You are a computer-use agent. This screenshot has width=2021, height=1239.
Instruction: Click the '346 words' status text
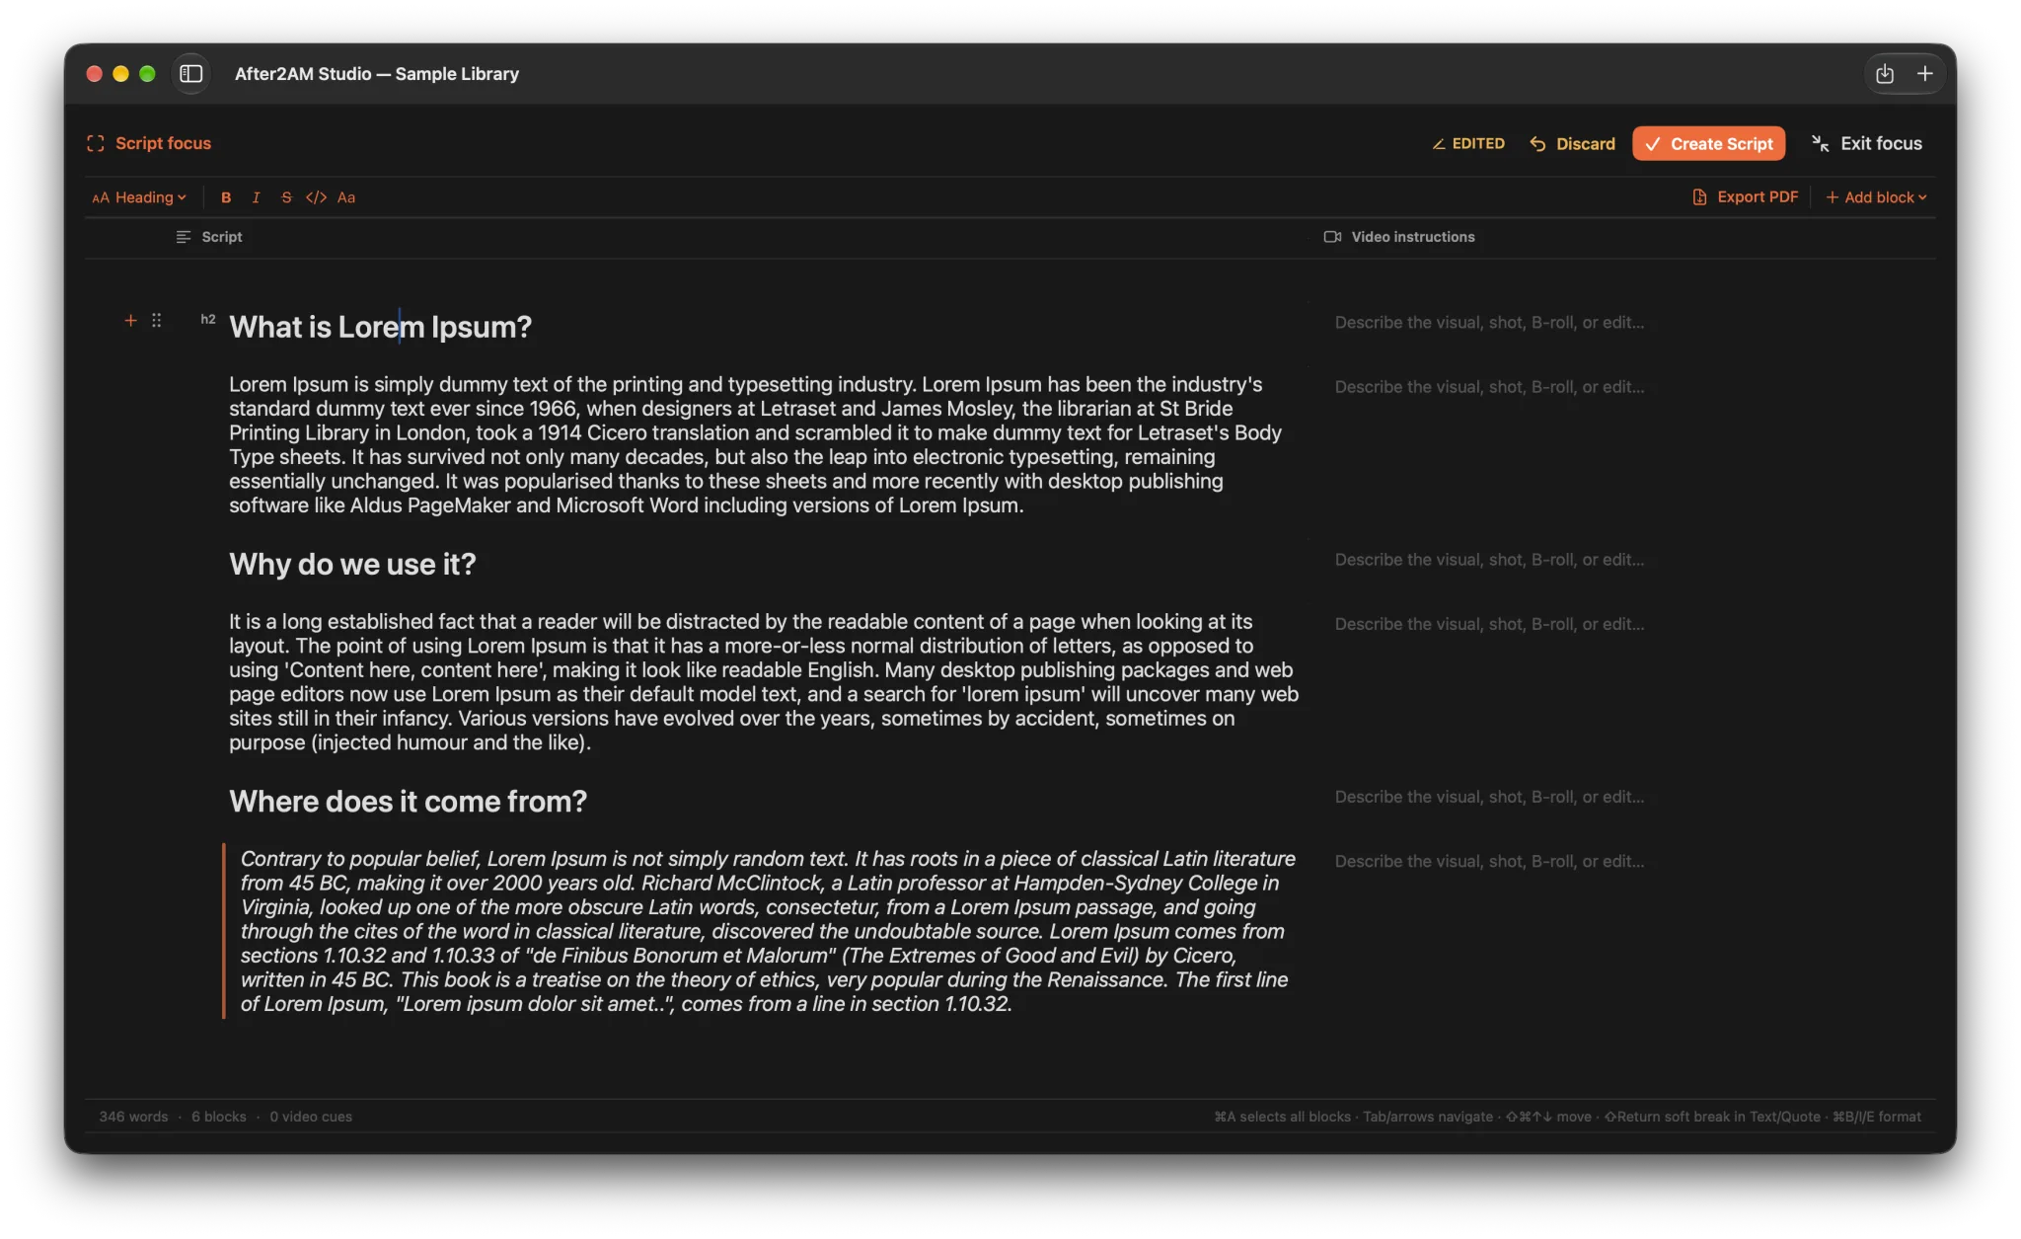tap(133, 1117)
